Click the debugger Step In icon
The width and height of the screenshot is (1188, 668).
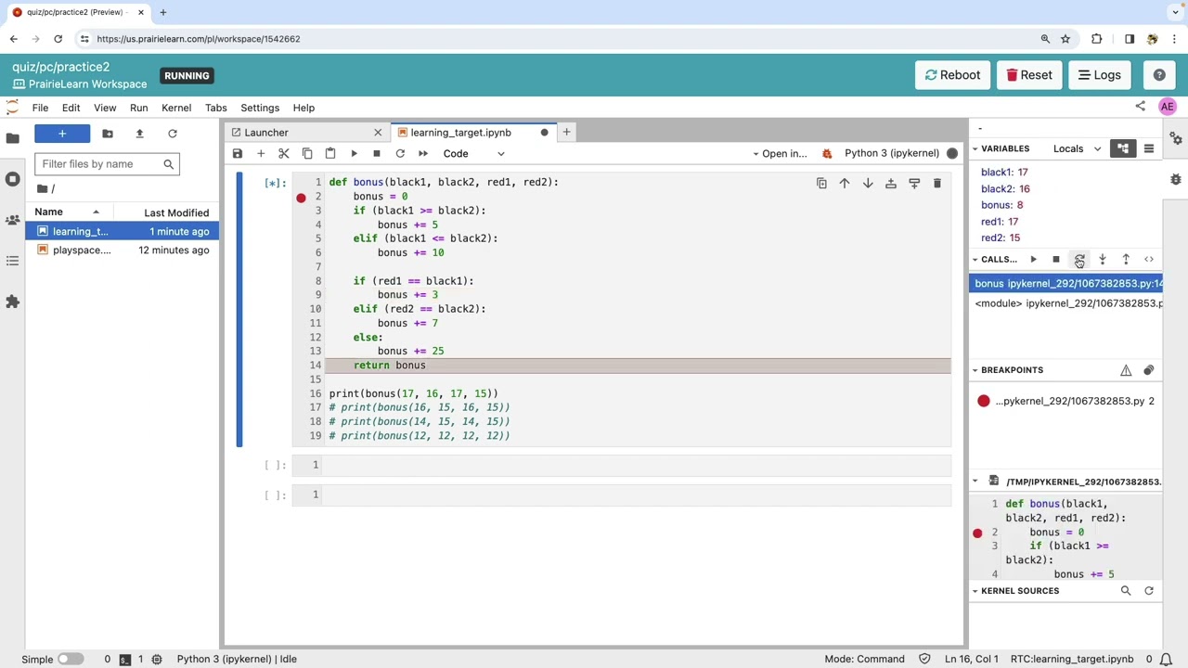(x=1103, y=260)
